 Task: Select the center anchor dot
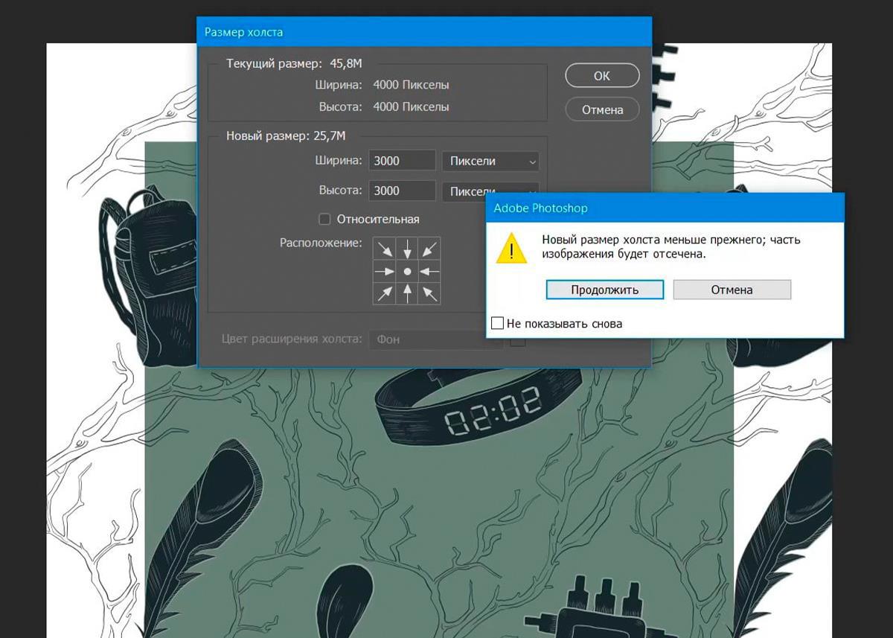[406, 272]
